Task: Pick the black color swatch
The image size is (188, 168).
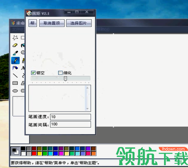Action: click(x=23, y=148)
